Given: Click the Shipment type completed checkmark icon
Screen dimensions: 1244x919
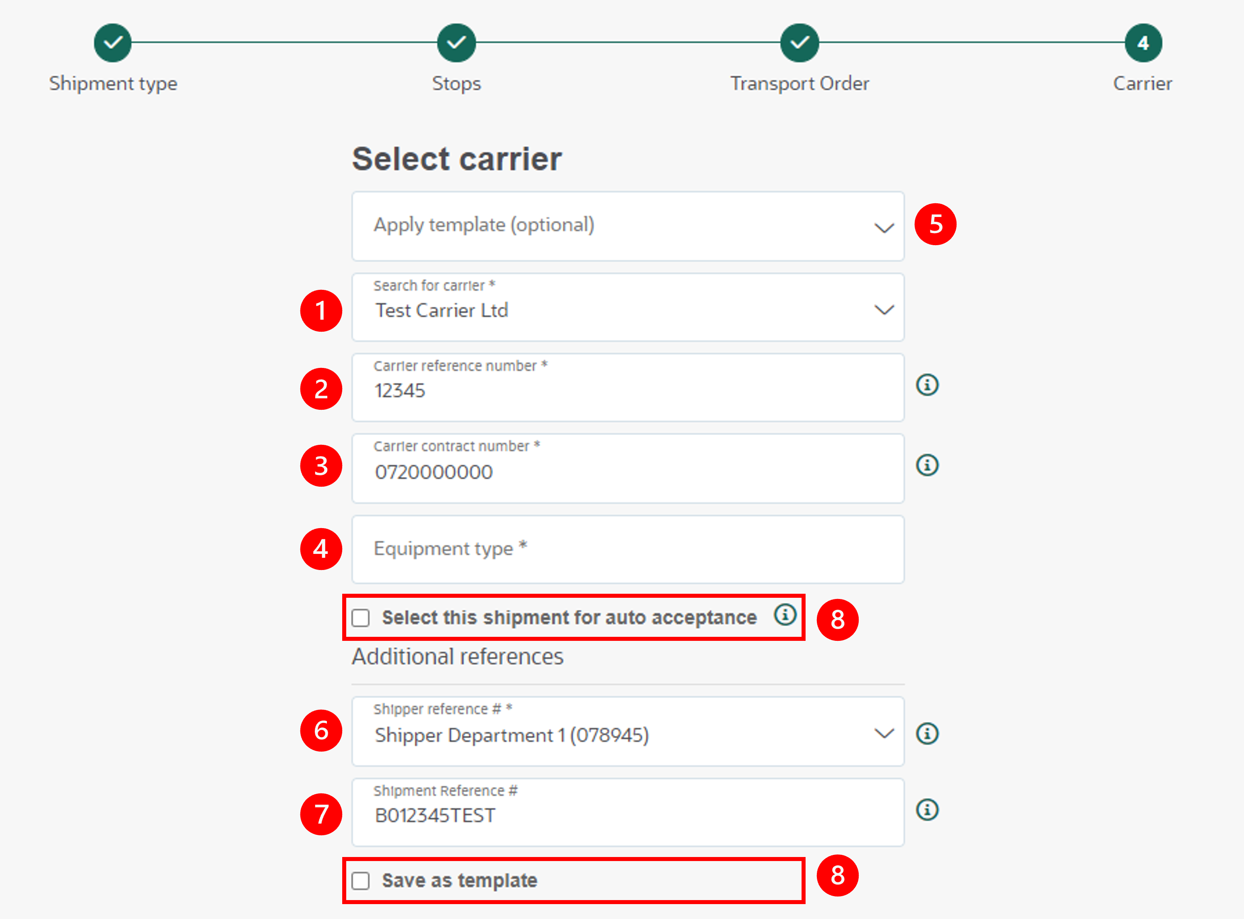Looking at the screenshot, I should (x=113, y=42).
